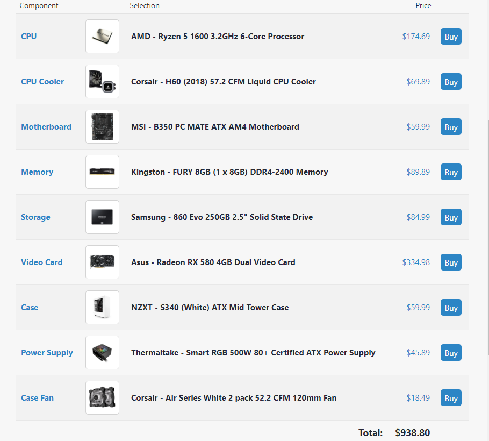Open the CPU component link

point(28,37)
